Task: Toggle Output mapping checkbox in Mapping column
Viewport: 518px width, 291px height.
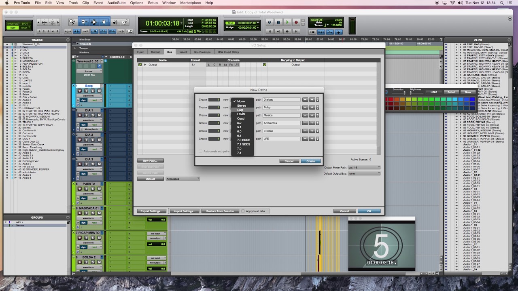Action: 265,65
